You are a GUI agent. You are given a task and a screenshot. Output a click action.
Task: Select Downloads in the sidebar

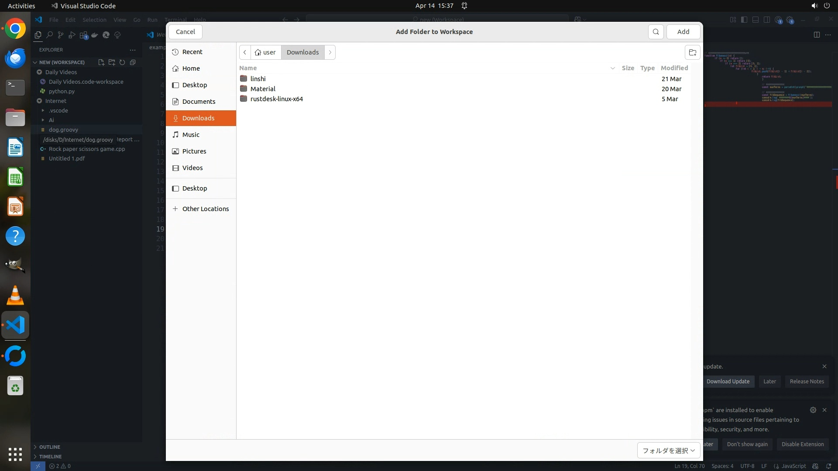click(198, 118)
